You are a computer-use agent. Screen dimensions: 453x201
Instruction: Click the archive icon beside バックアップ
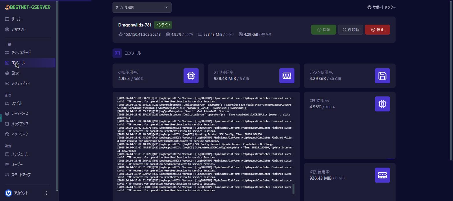[x=7, y=124]
